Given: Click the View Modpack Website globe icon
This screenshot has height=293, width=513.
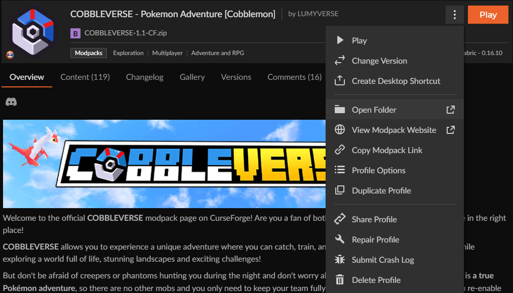Looking at the screenshot, I should point(340,130).
